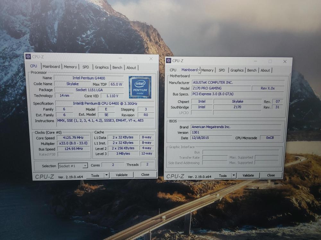Open SPD tab in right CPU-Z window
Viewport: 321px width, 240px height.
click(x=222, y=70)
